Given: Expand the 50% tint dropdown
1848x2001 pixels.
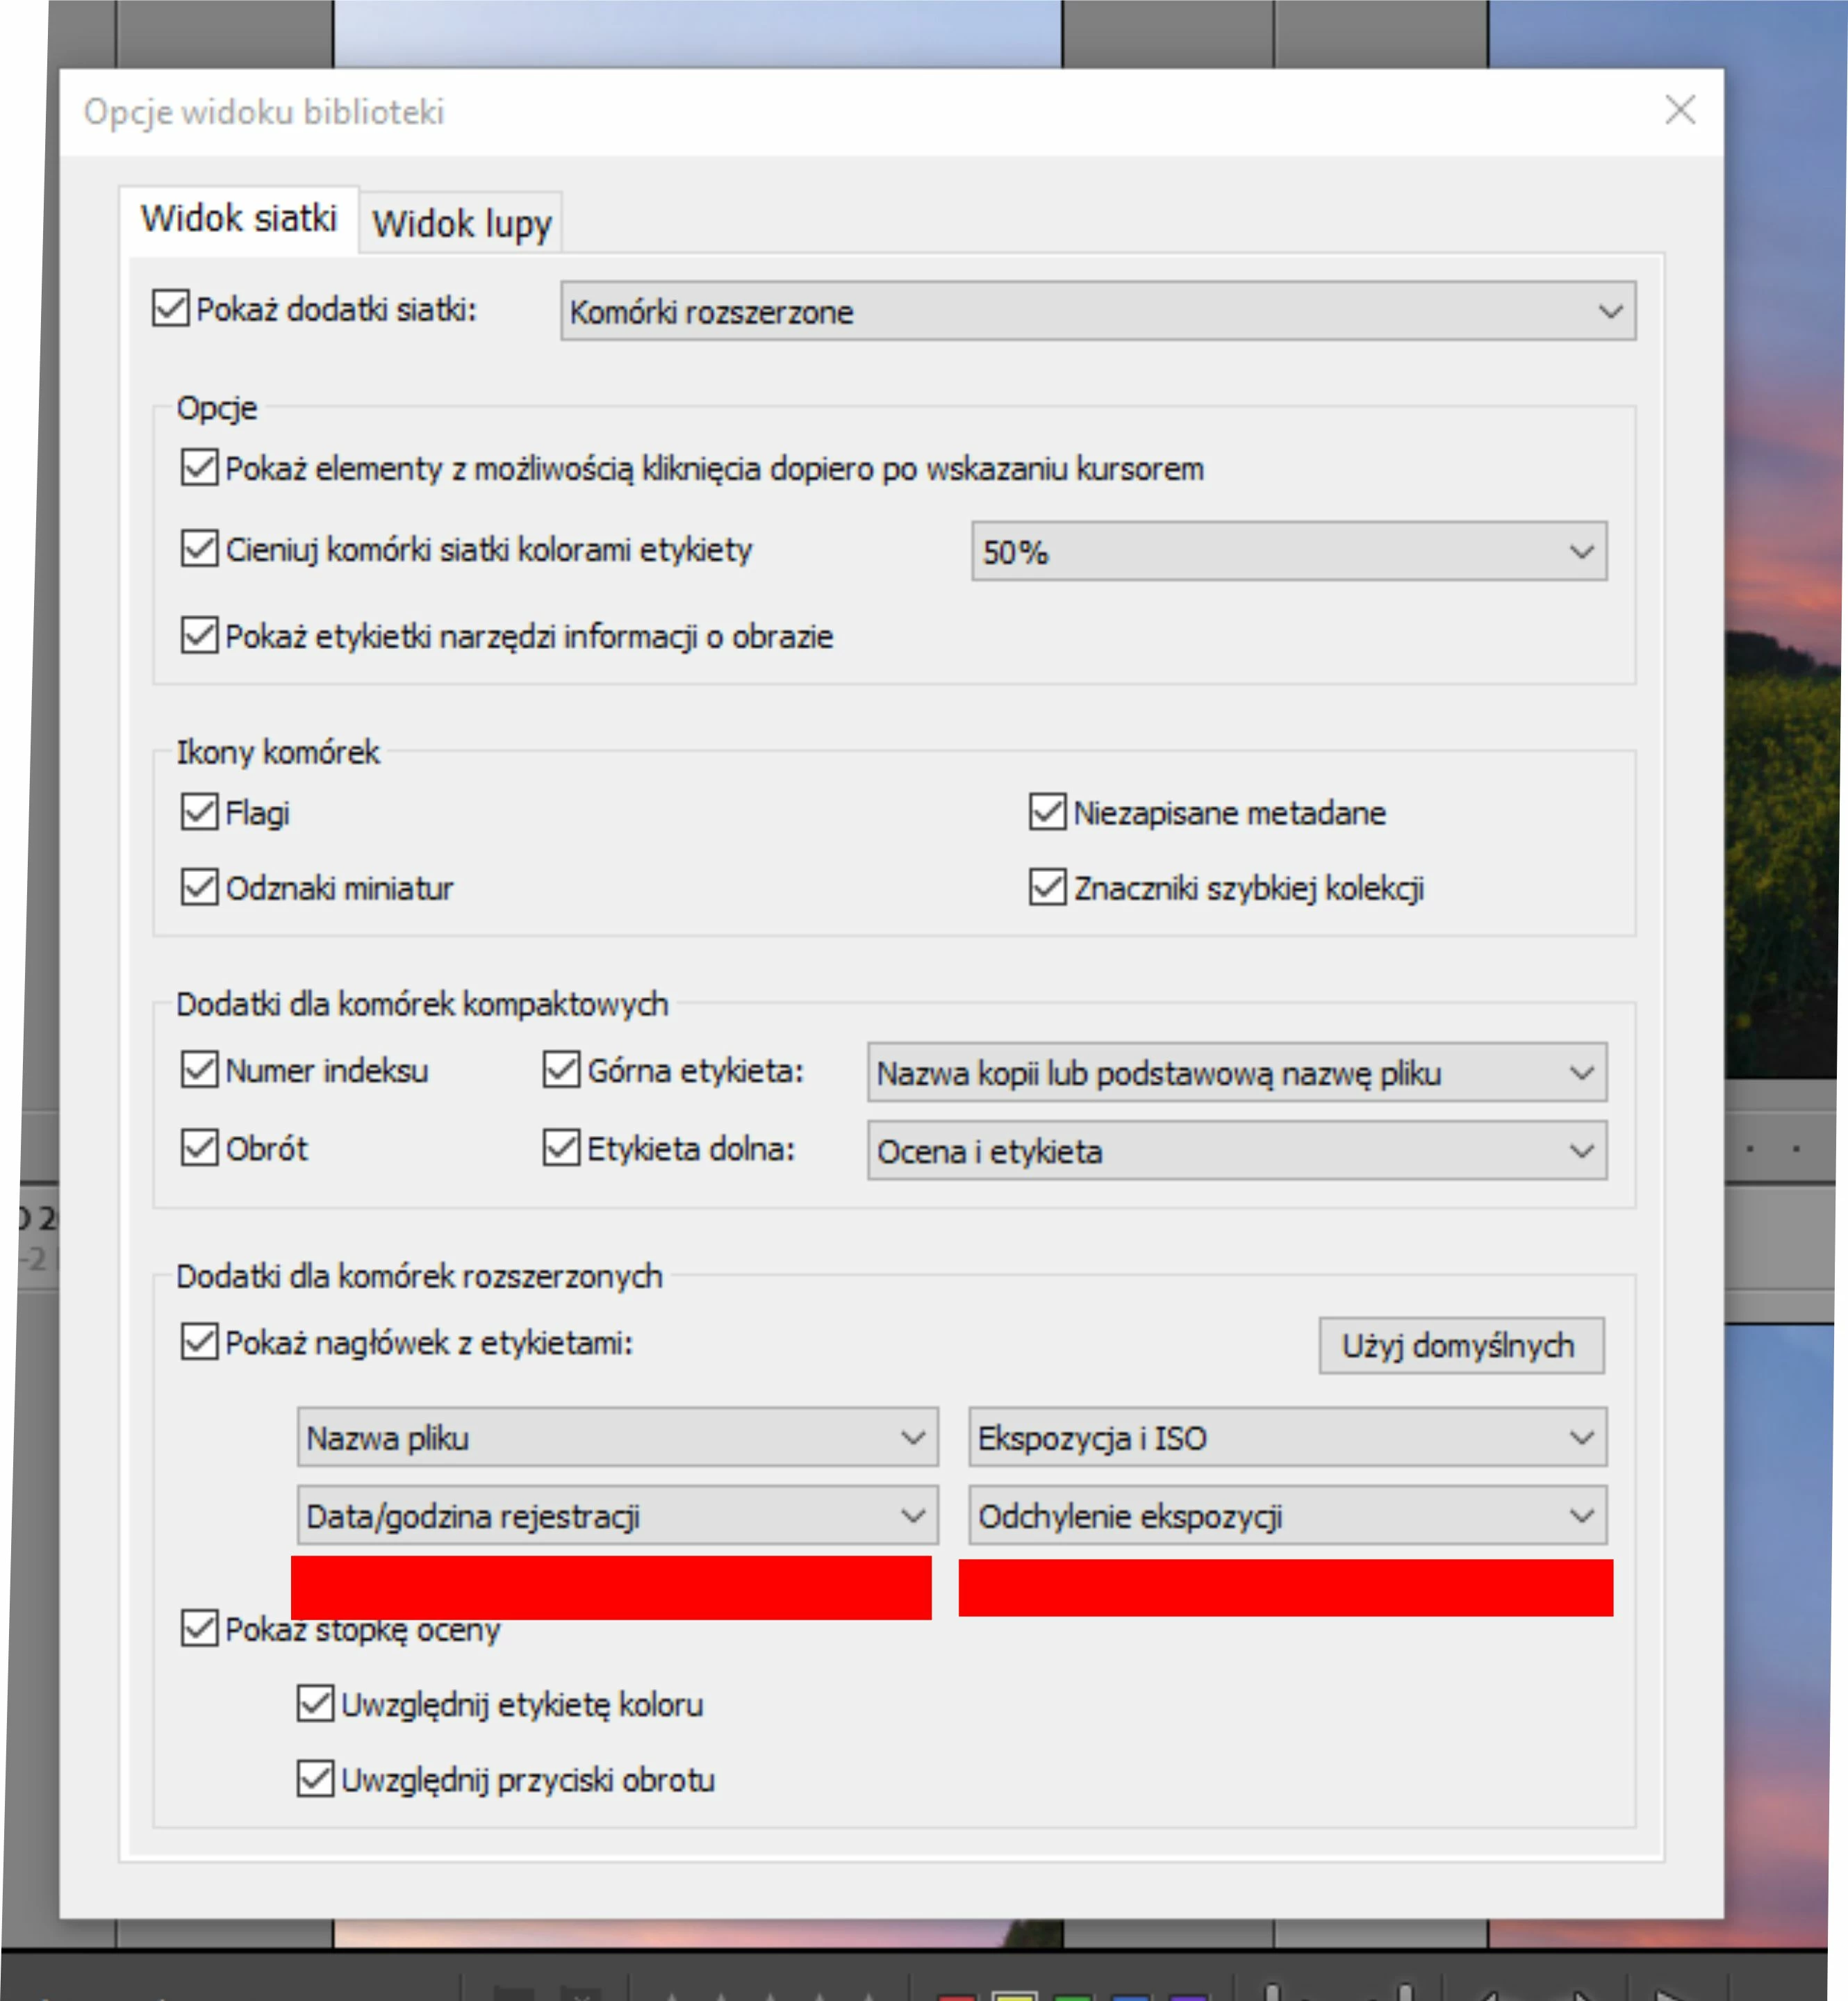Looking at the screenshot, I should click(1288, 551).
